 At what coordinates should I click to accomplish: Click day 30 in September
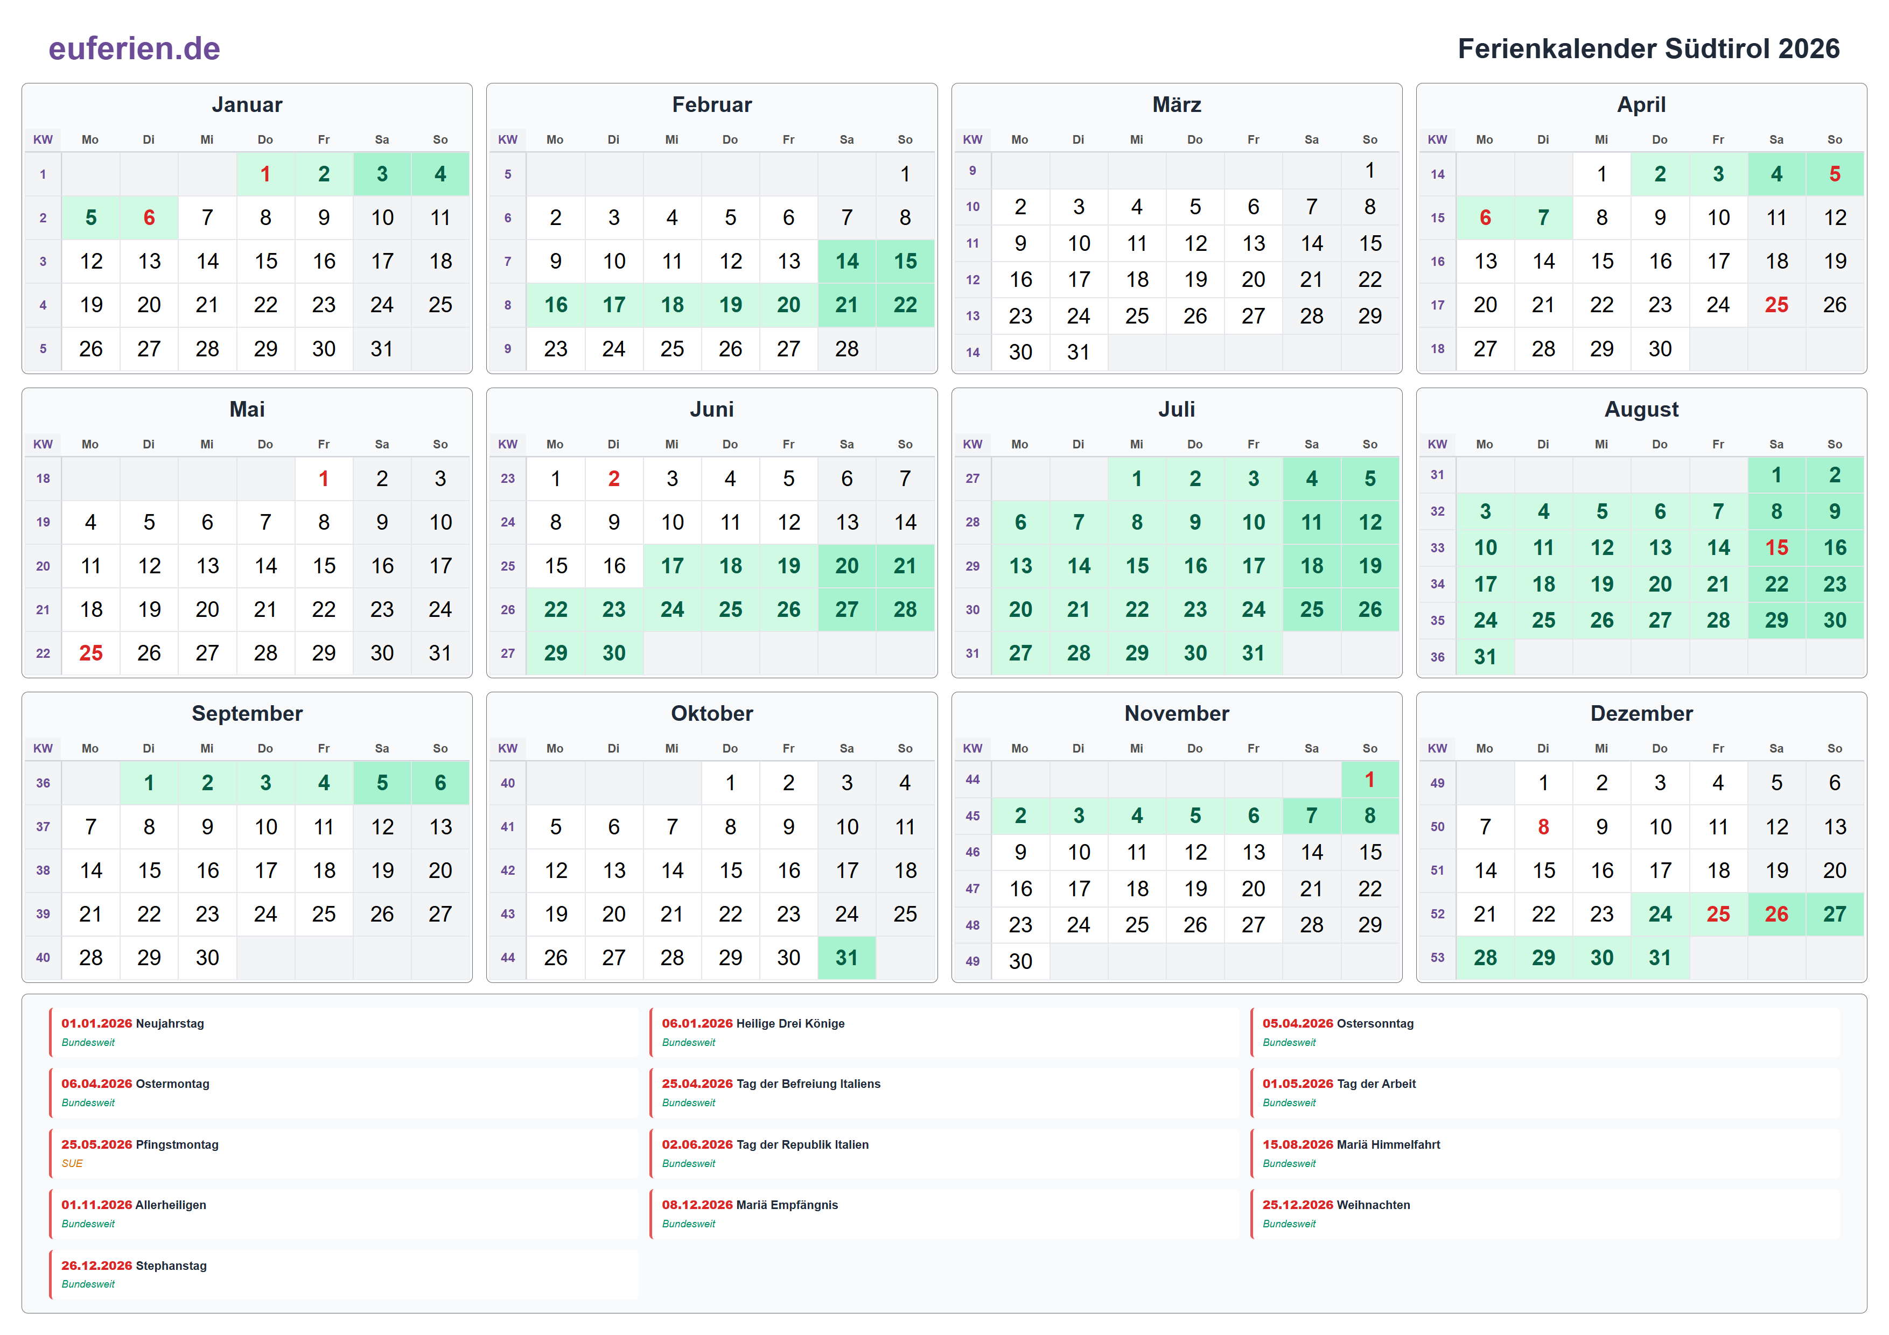click(x=207, y=958)
